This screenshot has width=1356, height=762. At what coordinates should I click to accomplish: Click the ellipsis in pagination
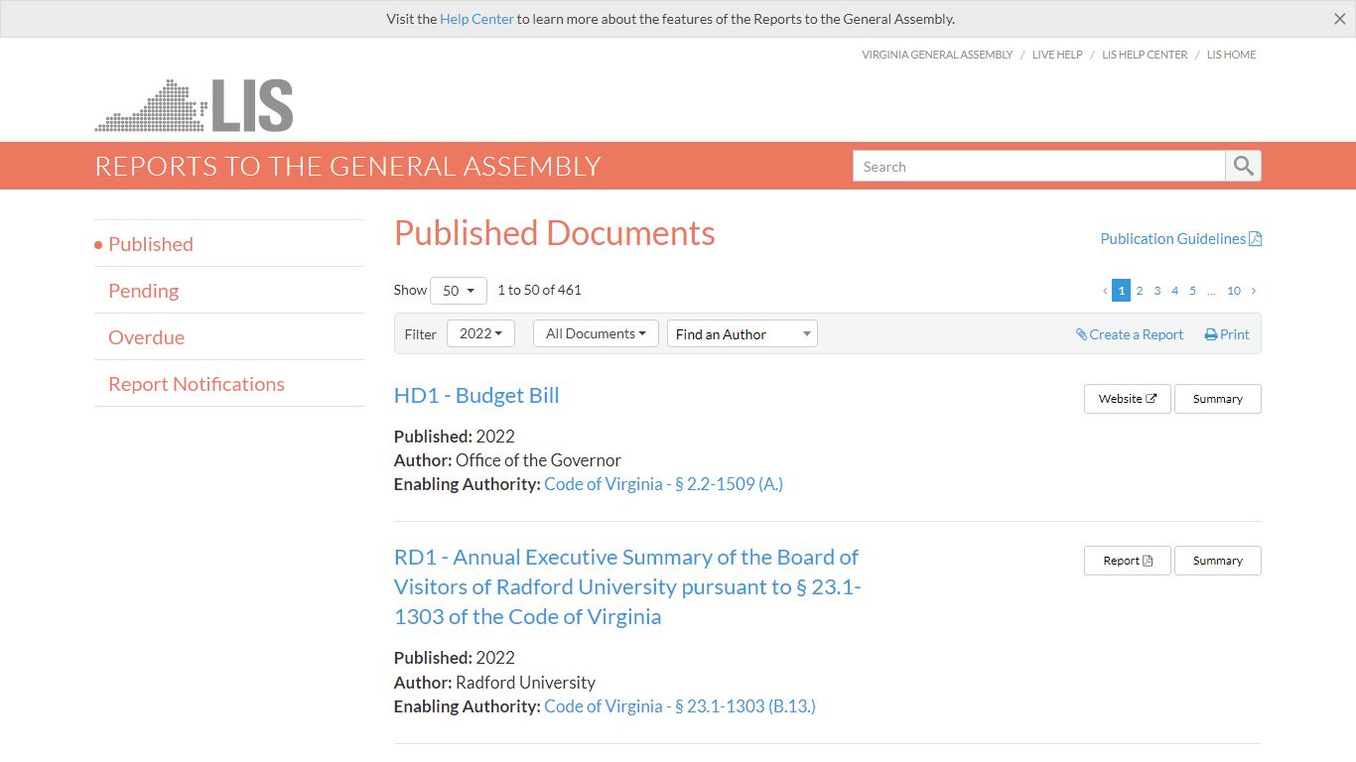click(1212, 291)
